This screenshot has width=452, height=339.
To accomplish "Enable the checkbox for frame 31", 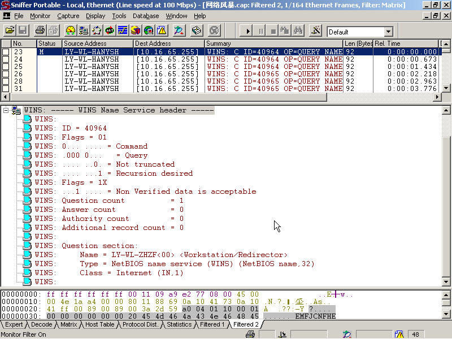I will (x=6, y=89).
